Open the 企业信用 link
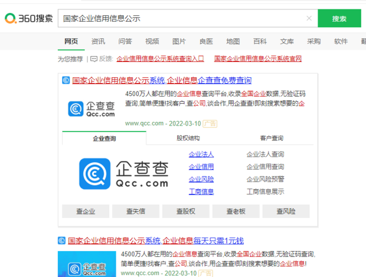The width and height of the screenshot is (366, 277). tap(201, 167)
